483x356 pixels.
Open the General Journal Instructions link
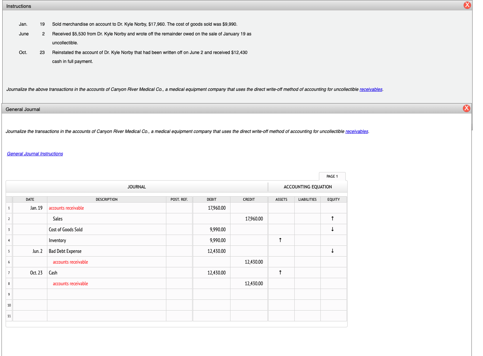(x=35, y=154)
